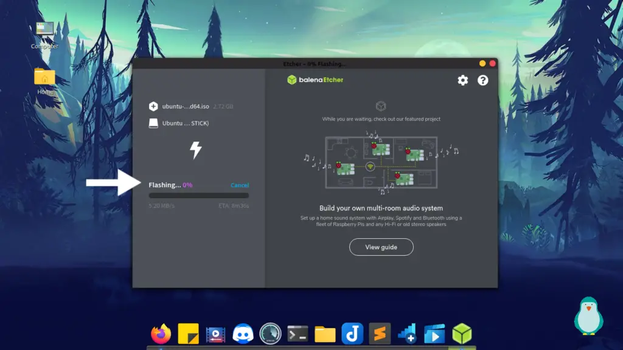Open Firefox from the dock

pyautogui.click(x=161, y=334)
